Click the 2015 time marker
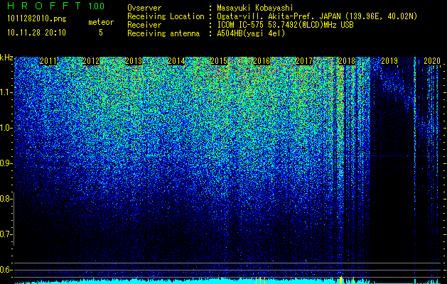447x284 pixels. point(219,61)
